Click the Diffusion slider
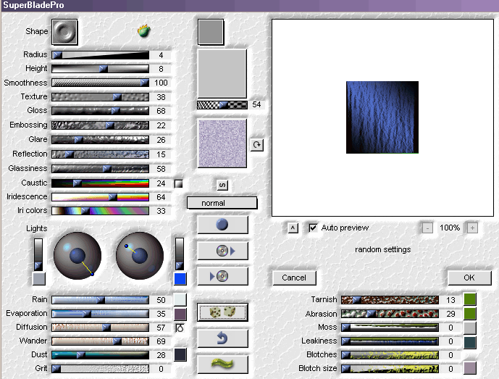Viewport: 499px width, 379px height. click(100, 328)
